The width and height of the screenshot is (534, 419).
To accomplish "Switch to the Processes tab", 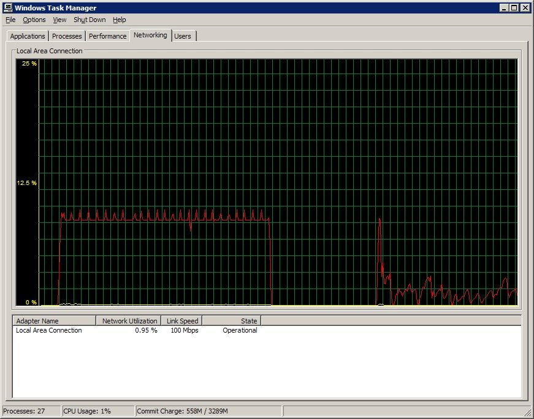I will [67, 36].
